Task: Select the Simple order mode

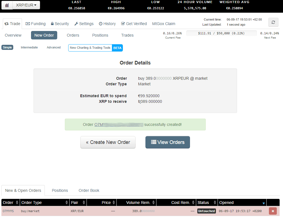Action: [7, 47]
